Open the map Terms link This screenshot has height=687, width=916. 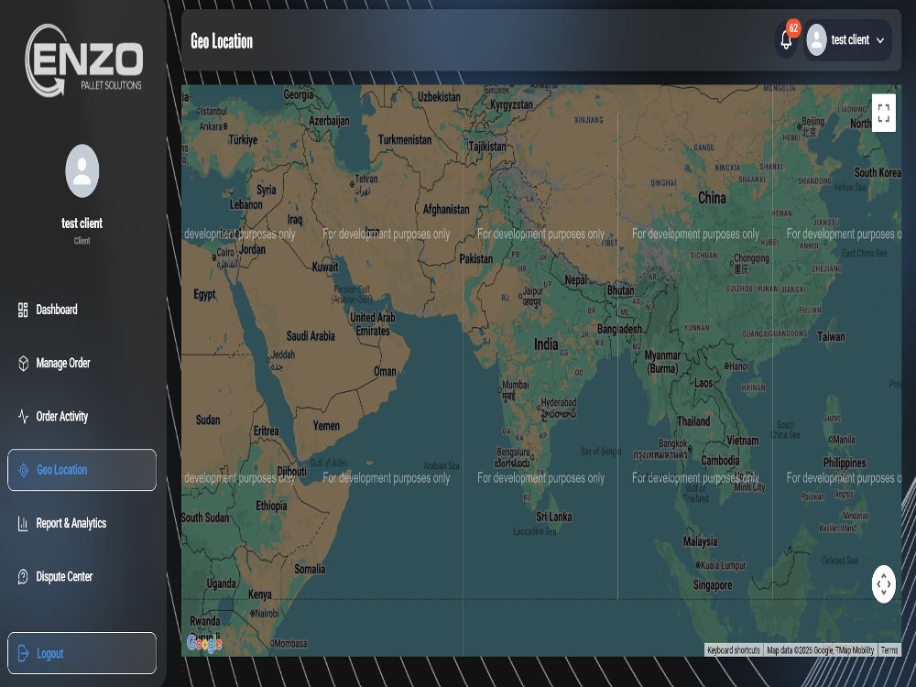[889, 650]
